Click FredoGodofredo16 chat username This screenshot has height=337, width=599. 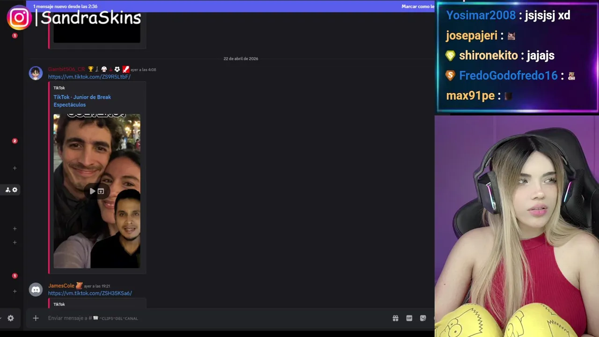click(508, 75)
